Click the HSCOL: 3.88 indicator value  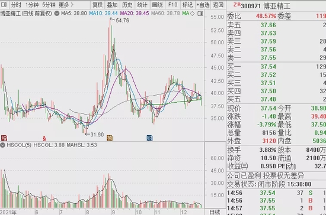(x=49, y=145)
